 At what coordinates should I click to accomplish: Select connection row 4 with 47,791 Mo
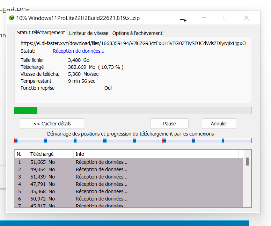pos(129,184)
